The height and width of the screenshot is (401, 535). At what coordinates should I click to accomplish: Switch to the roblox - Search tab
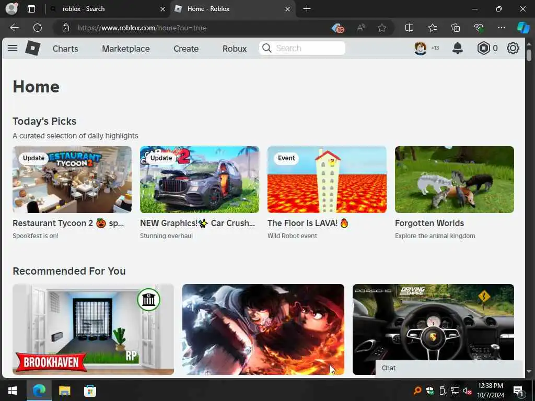(109, 9)
